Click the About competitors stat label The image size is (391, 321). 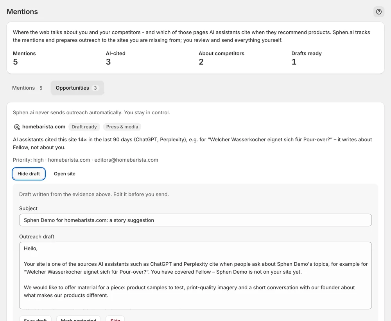[x=221, y=53]
